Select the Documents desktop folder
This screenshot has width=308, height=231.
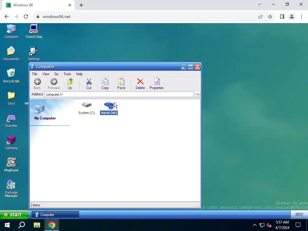tap(11, 54)
